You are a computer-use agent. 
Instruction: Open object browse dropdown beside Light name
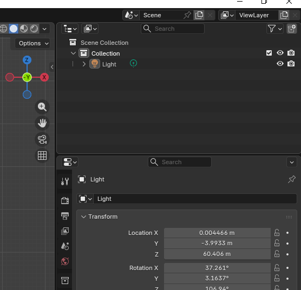point(85,199)
